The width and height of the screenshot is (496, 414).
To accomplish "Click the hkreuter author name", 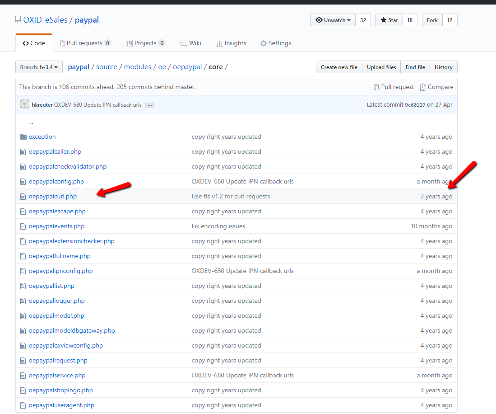I will (42, 105).
